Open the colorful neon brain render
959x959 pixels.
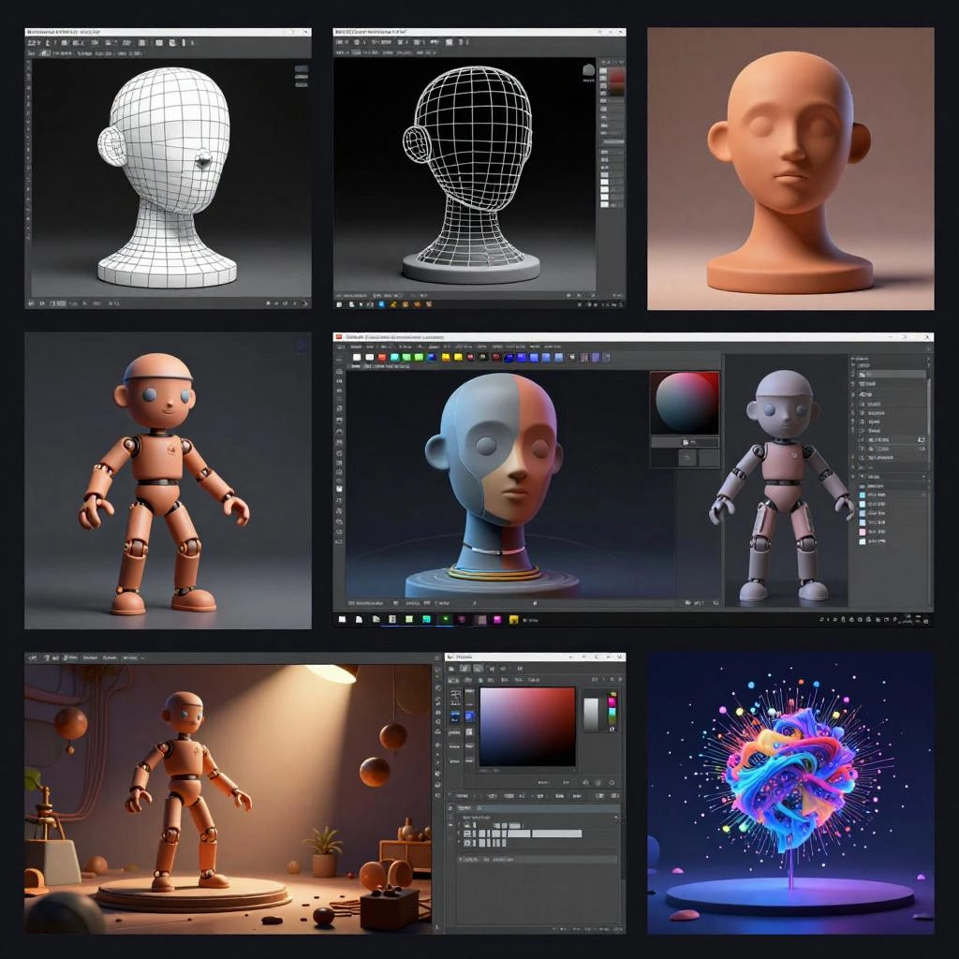click(x=790, y=793)
